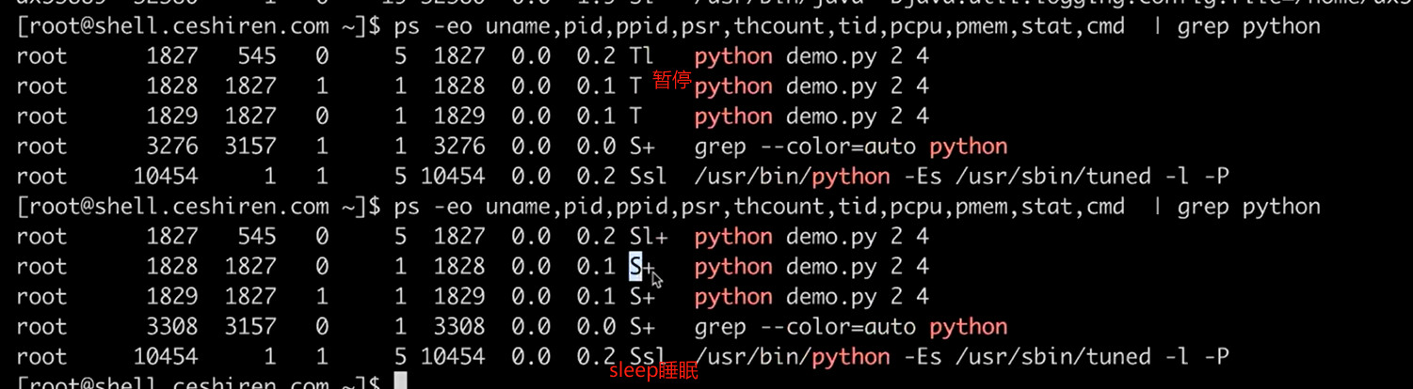Click the ps command line above the Sl+ row
This screenshot has width=1413, height=389.
coord(856,207)
